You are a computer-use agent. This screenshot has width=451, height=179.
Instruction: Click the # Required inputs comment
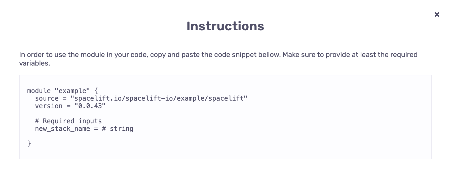[x=68, y=121]
